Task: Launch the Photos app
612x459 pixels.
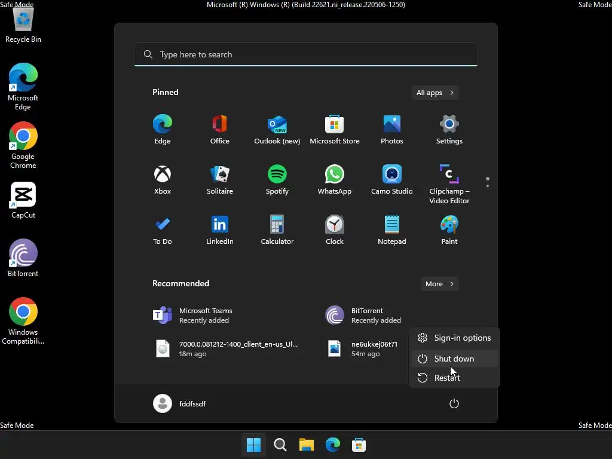Action: click(392, 130)
